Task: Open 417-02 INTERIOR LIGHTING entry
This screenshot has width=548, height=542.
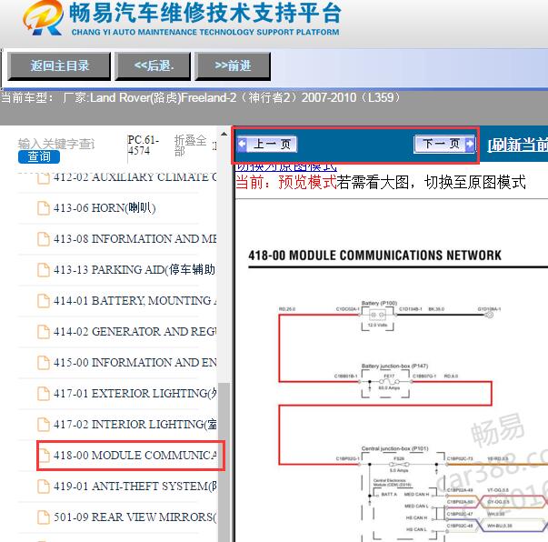Action: (135, 424)
